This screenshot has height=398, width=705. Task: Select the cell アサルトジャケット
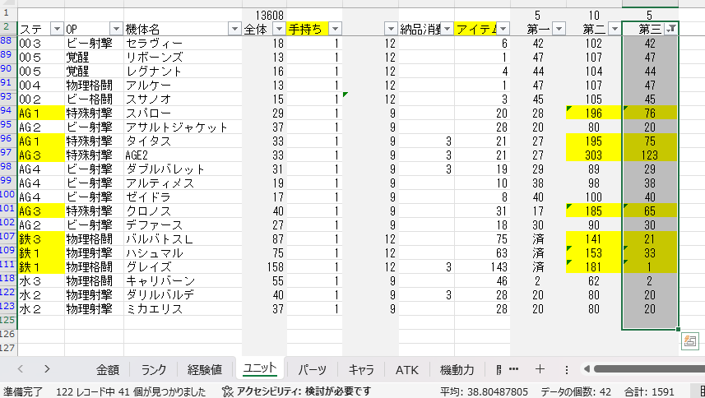(x=183, y=127)
